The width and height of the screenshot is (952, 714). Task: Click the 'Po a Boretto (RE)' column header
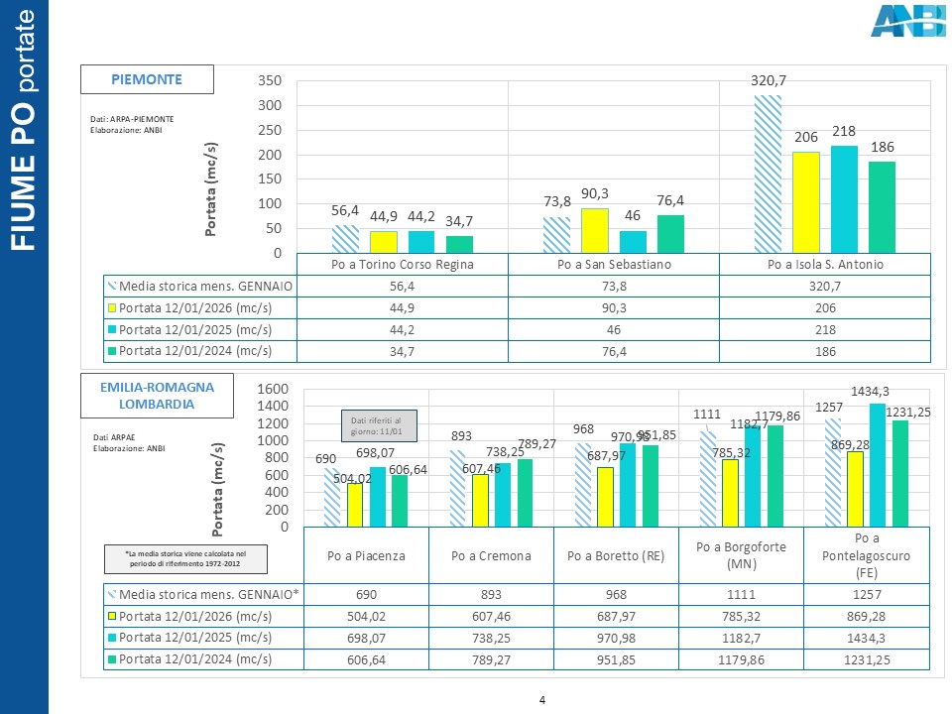(x=616, y=555)
